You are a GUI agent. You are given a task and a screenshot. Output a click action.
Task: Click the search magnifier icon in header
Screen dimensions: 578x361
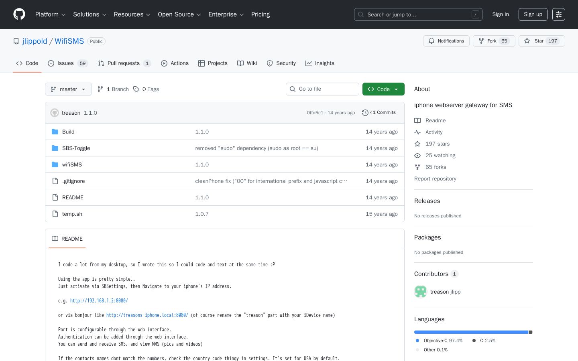tap(361, 14)
